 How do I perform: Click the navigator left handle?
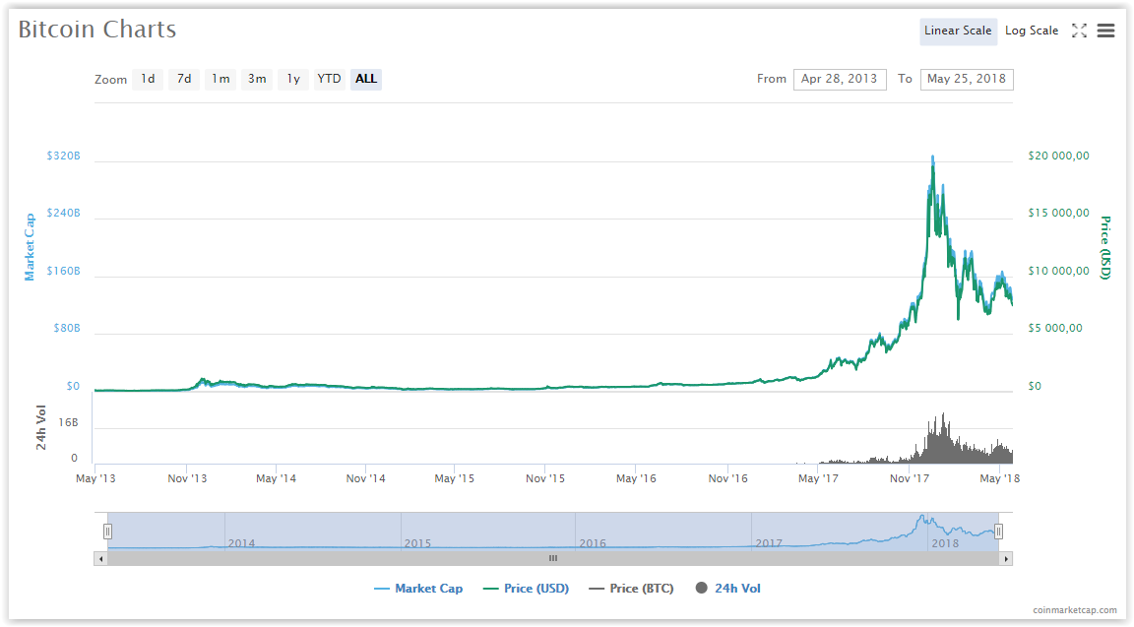coord(107,532)
